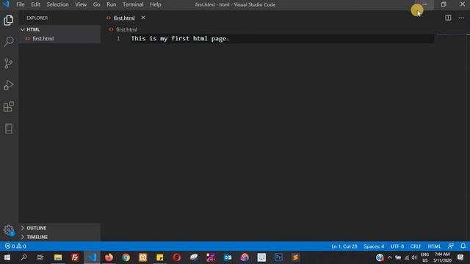470x264 pixels.
Task: Click Ln 1, Col 28 cursor position
Action: tap(344, 246)
